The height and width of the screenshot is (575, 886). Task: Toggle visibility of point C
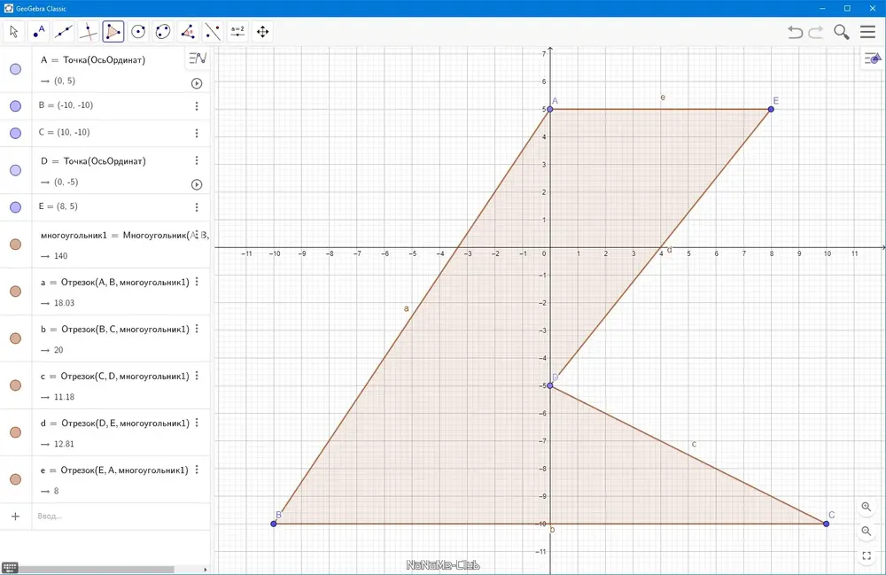pyautogui.click(x=16, y=133)
